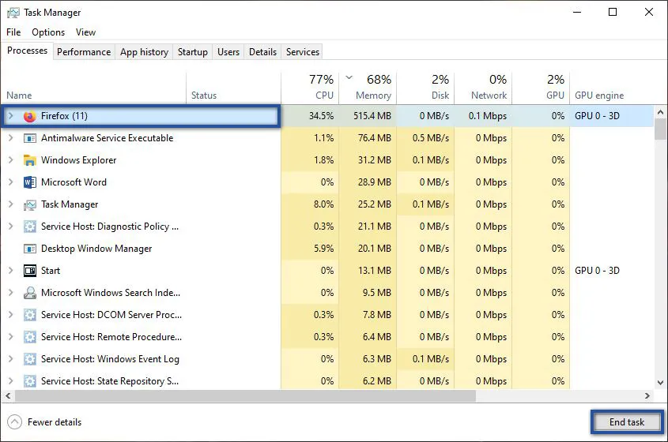The image size is (668, 442).
Task: Click Microsoft Word memory value 28.9 MB
Action: coord(374,182)
